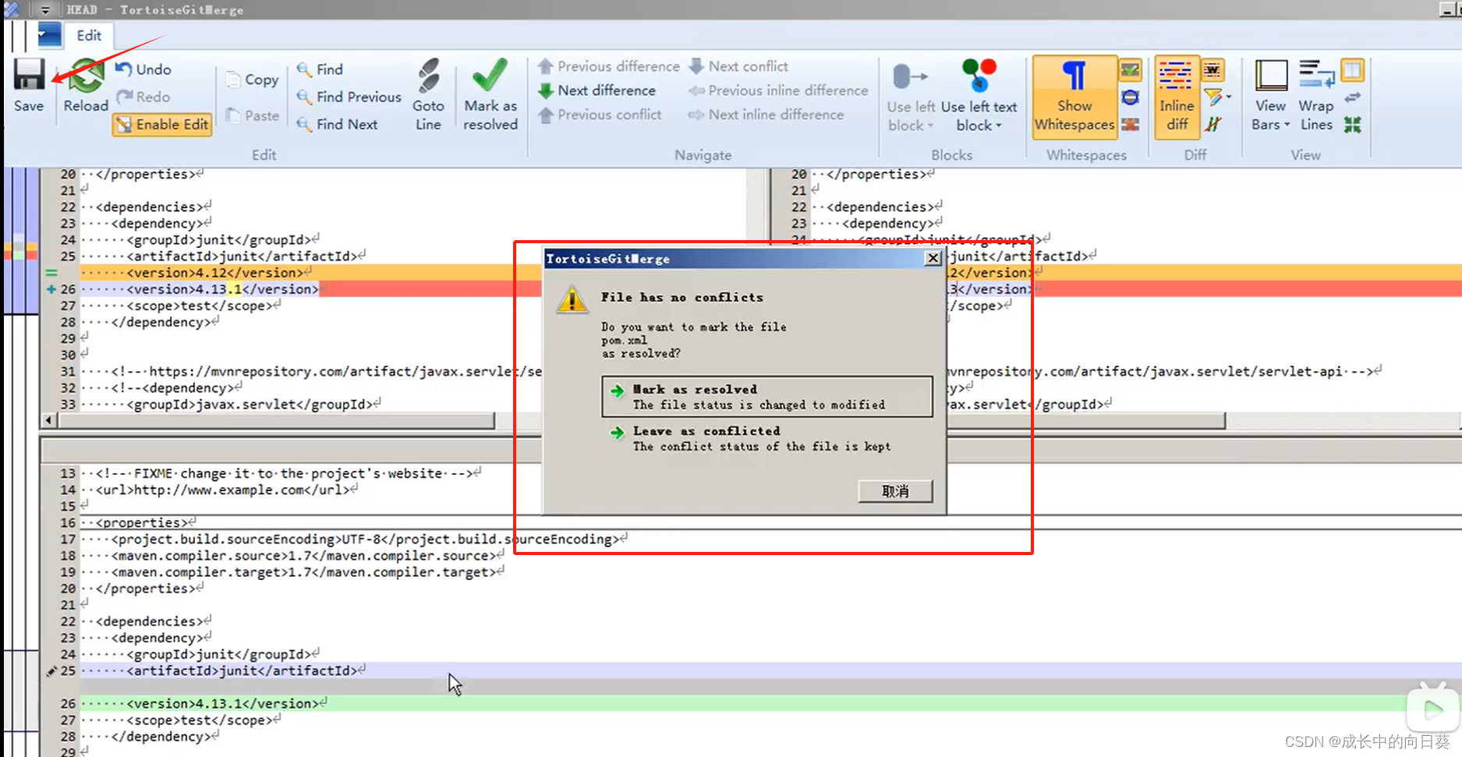Save the merged file
The image size is (1462, 757).
pos(29,86)
